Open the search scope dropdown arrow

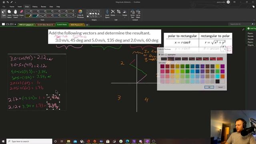(254, 24)
